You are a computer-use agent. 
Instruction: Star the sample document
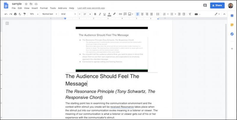[x=26, y=4]
